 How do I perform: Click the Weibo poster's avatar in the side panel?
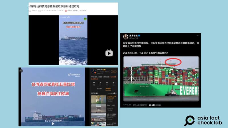[94, 71]
